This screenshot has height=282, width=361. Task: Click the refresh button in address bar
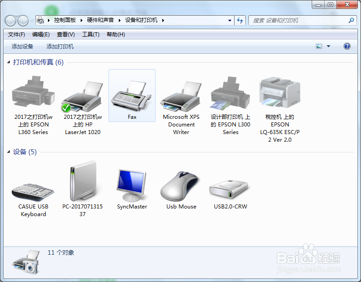point(240,21)
